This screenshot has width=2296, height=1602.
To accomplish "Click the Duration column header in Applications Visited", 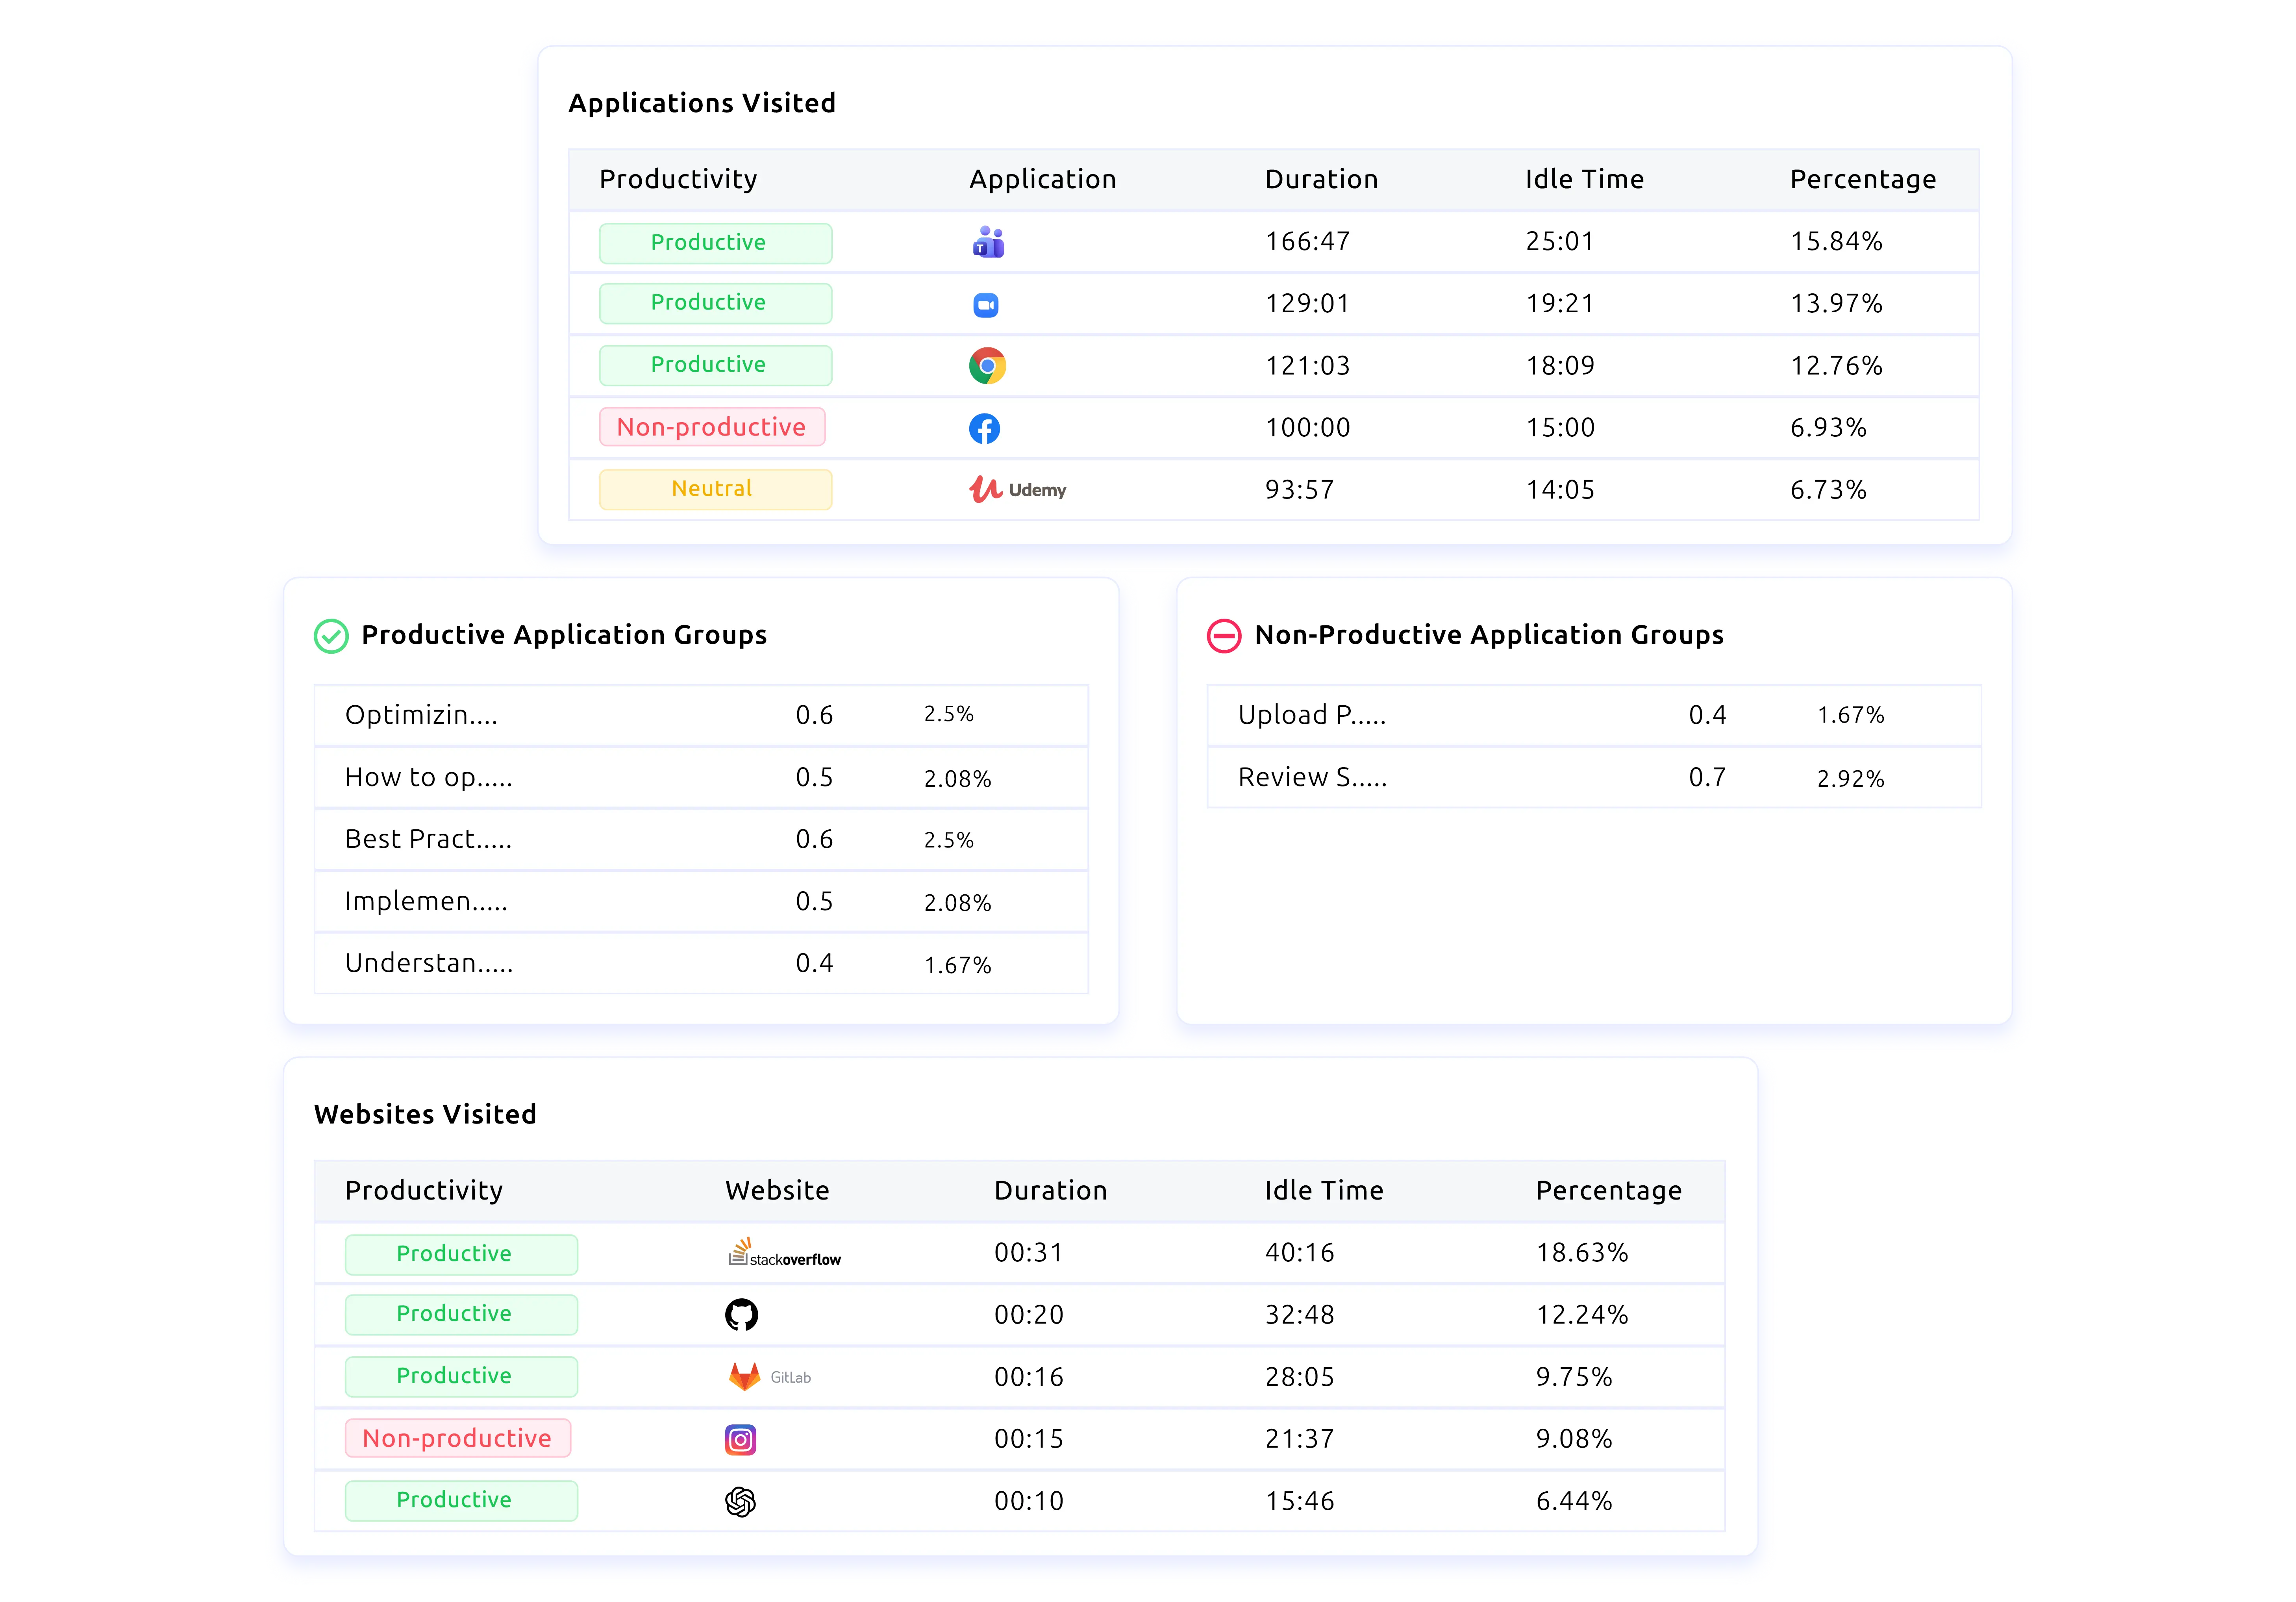I will [1321, 180].
